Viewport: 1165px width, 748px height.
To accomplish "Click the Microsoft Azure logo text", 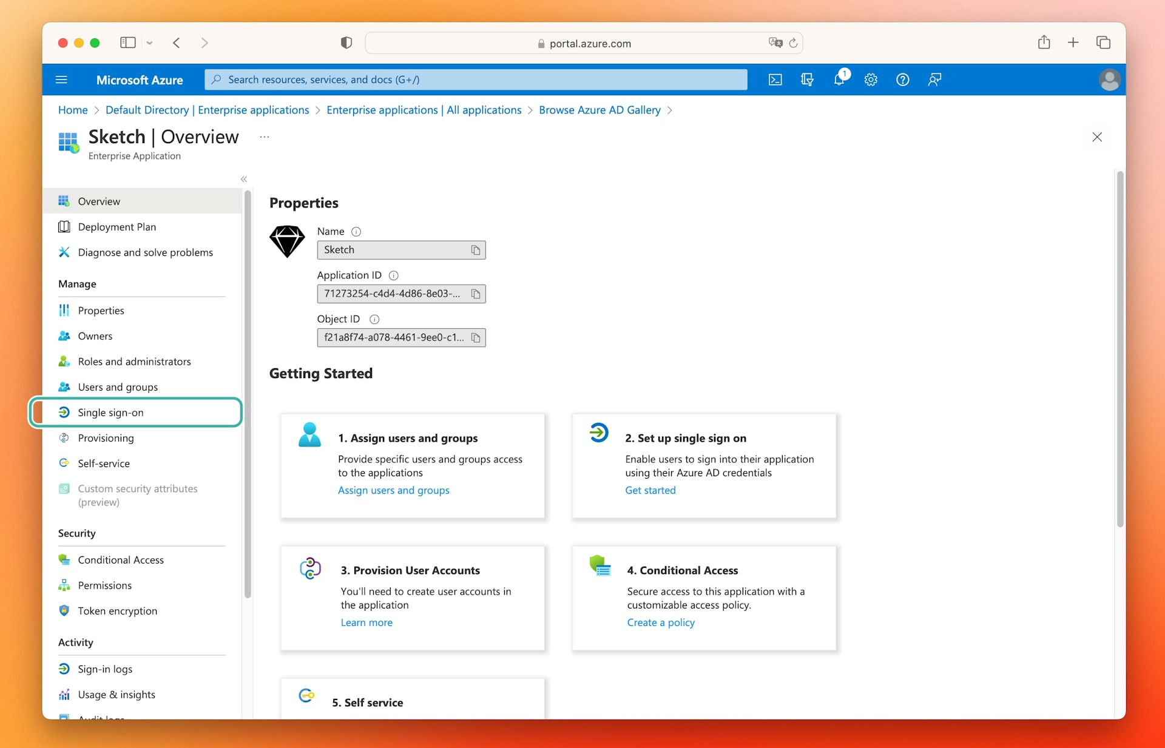I will [140, 79].
